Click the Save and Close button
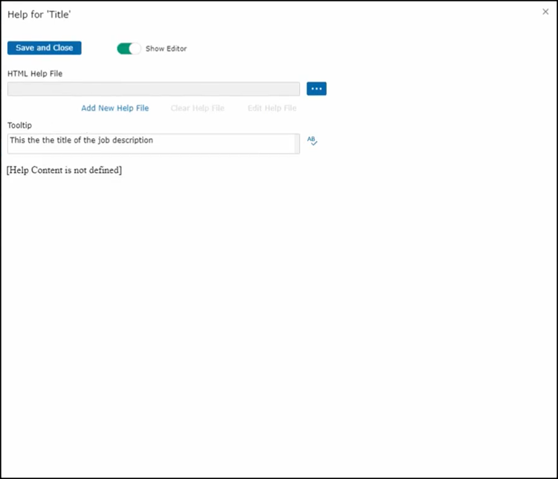Screen dimensions: 558x479 pos(44,48)
